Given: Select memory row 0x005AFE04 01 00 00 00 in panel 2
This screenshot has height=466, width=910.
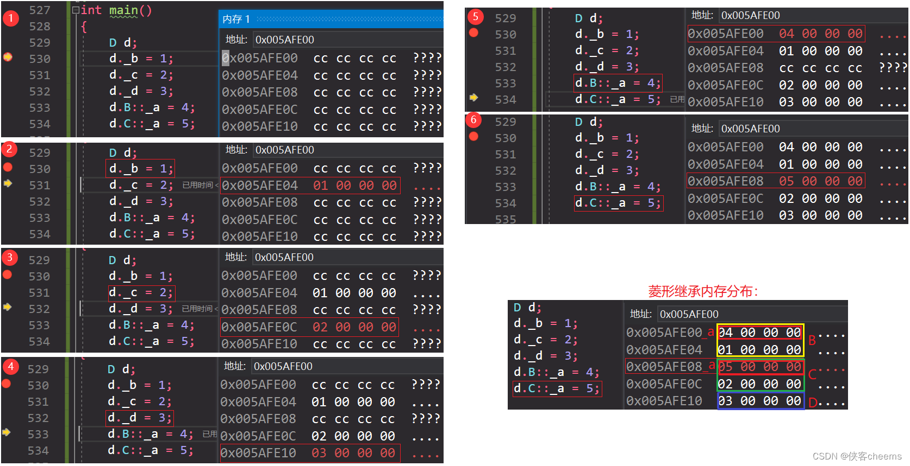Looking at the screenshot, I should pos(310,186).
